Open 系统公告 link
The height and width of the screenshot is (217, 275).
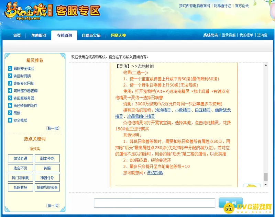coord(210,35)
